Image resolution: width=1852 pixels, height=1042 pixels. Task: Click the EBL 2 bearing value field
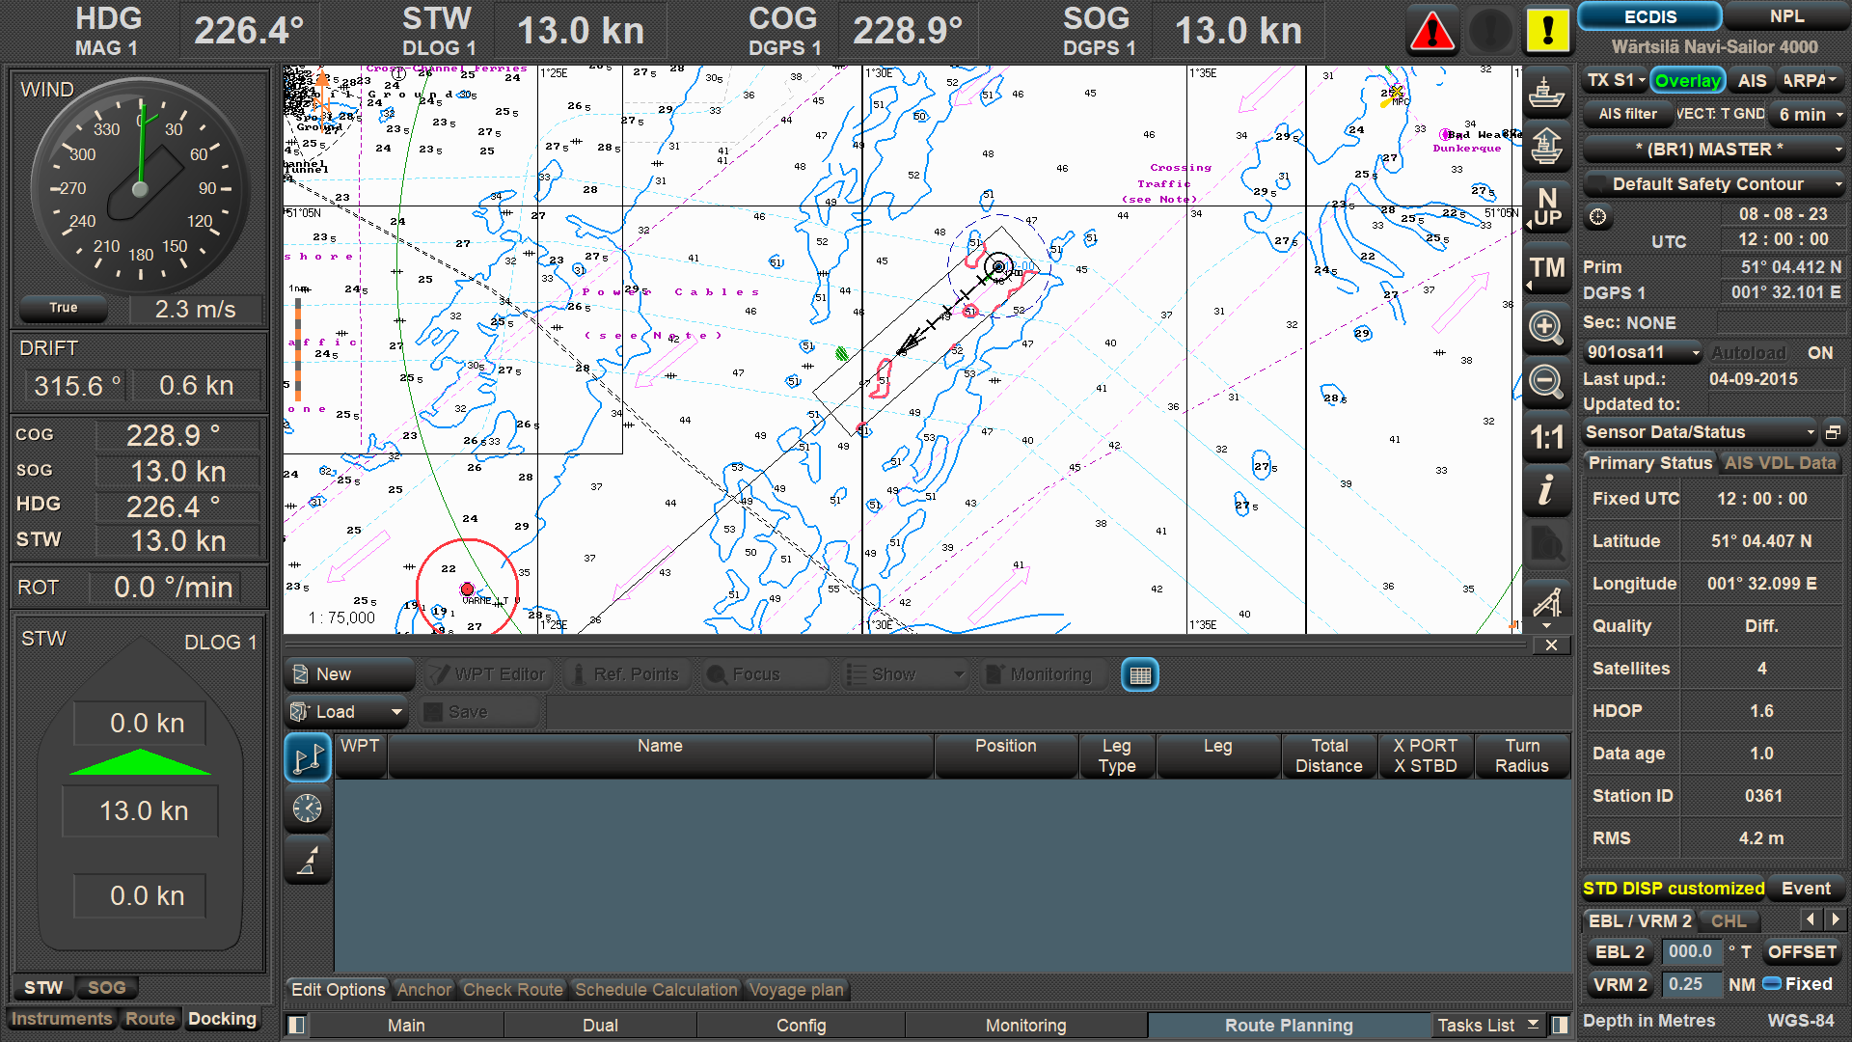1692,951
